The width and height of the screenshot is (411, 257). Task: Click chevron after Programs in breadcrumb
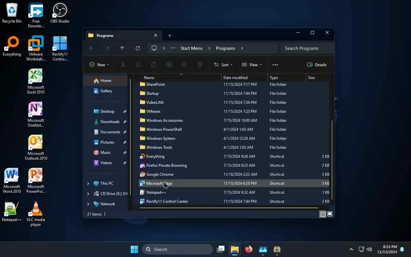pyautogui.click(x=242, y=48)
